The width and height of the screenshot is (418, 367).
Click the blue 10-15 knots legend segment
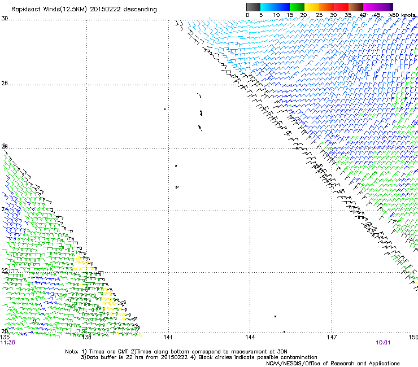click(282, 7)
